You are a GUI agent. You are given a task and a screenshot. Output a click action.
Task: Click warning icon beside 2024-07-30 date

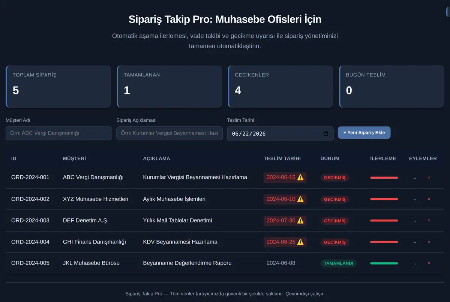click(300, 220)
